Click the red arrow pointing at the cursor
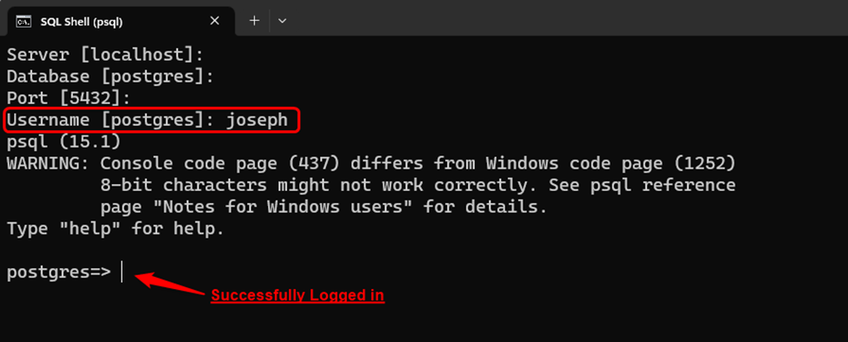 click(x=170, y=284)
